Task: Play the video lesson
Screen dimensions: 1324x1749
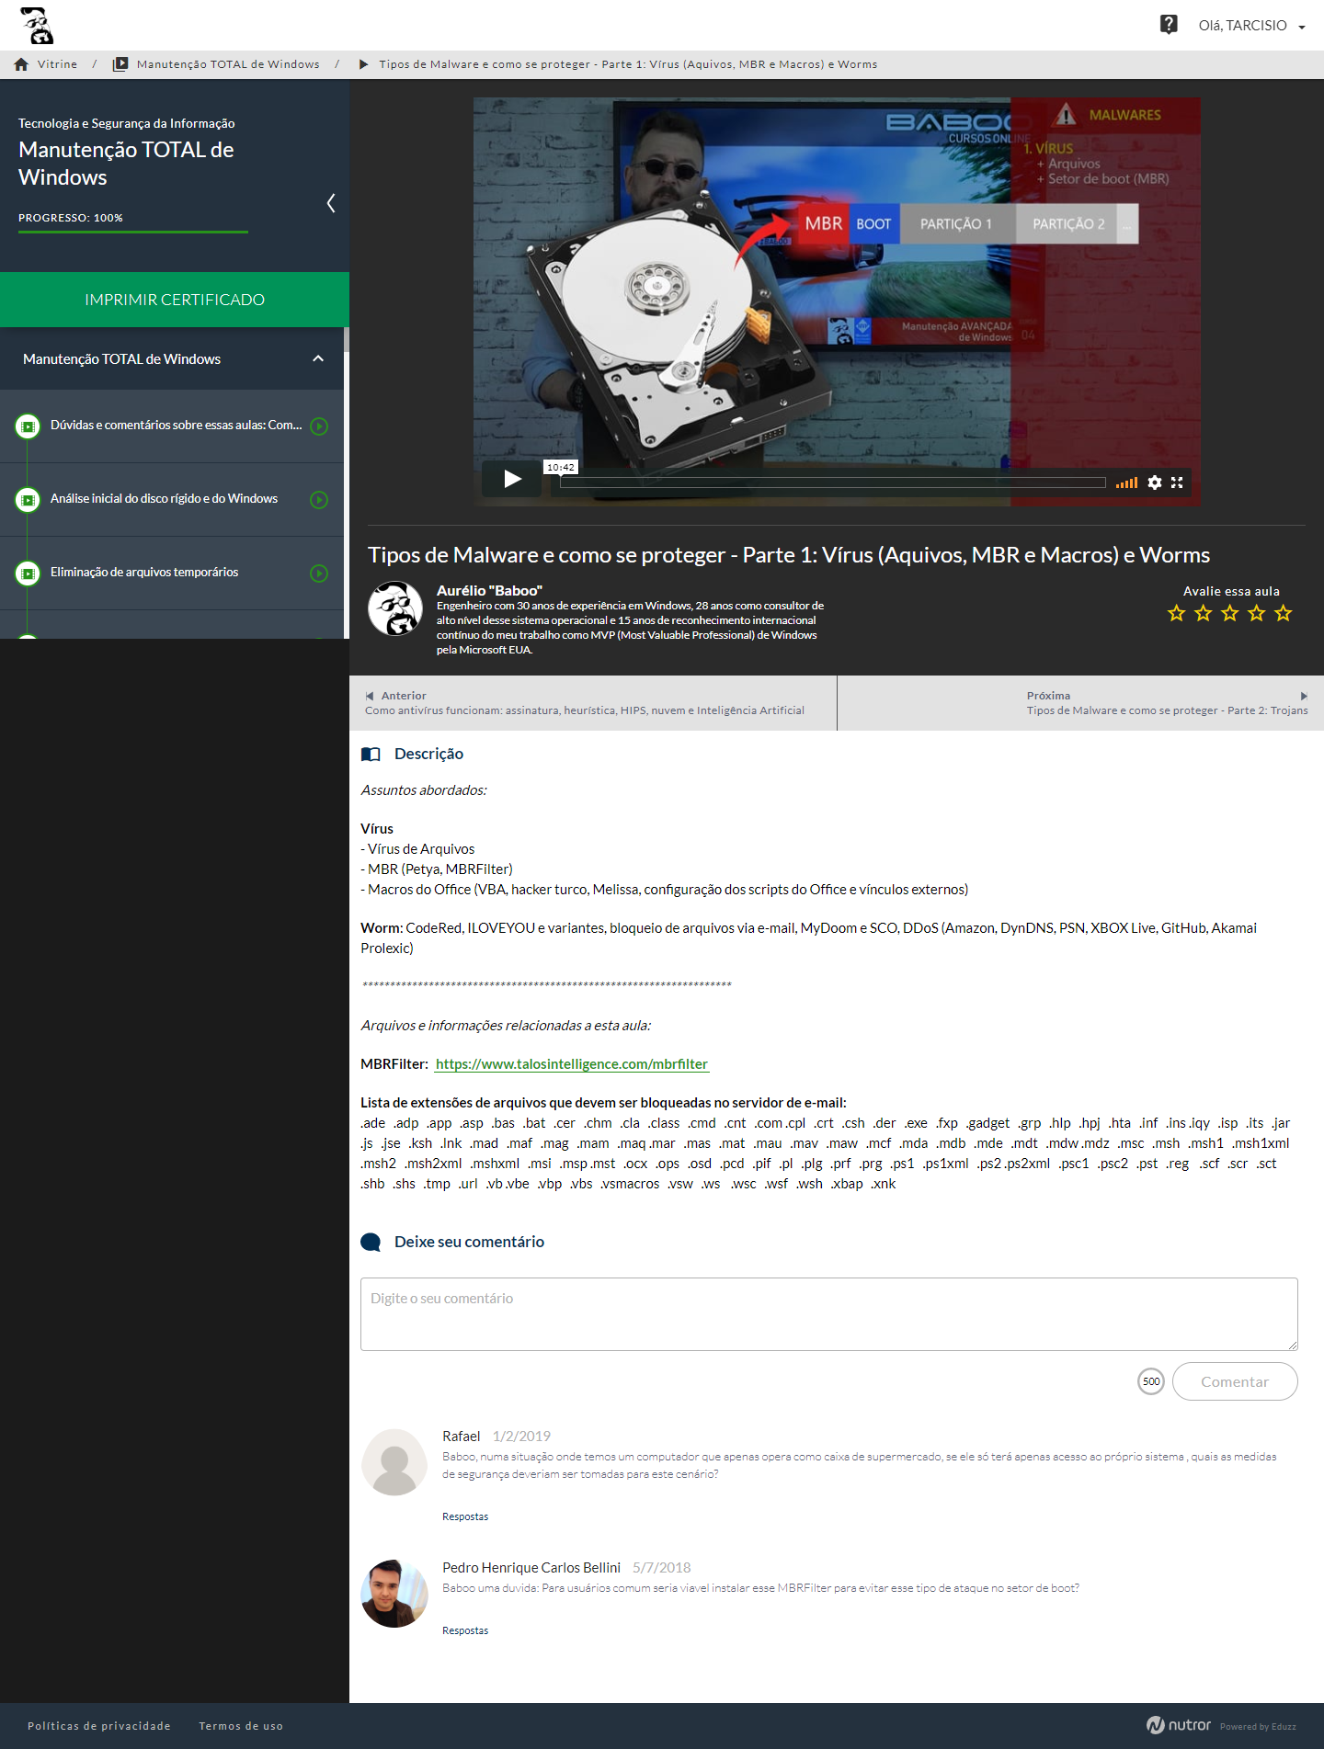Action: [x=512, y=479]
